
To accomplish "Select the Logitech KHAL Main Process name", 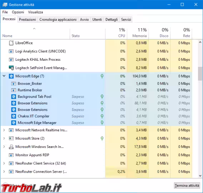I will click(38, 60).
